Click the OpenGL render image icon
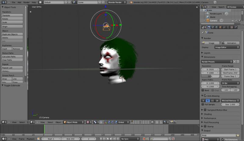 tap(171, 122)
